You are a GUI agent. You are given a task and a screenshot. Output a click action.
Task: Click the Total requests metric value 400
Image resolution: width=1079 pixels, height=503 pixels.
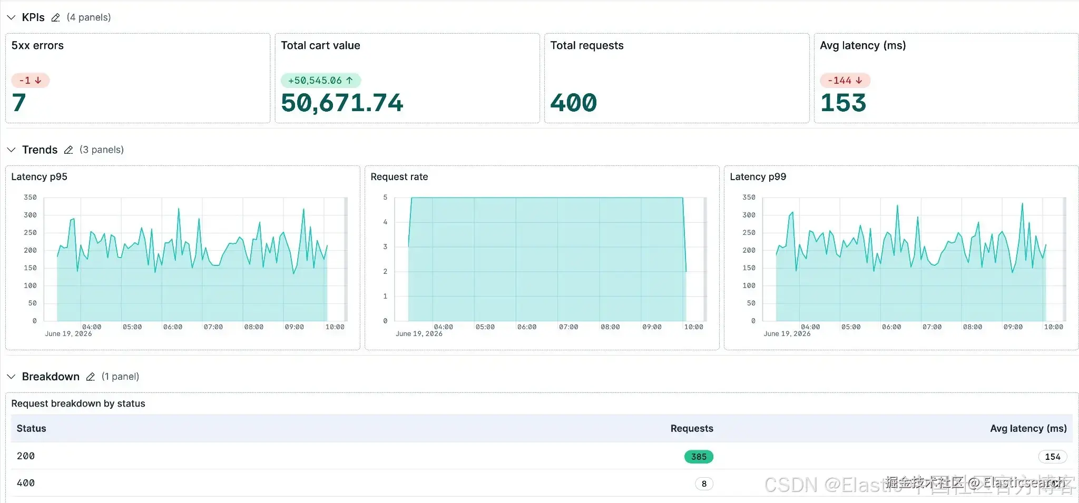[x=574, y=103]
